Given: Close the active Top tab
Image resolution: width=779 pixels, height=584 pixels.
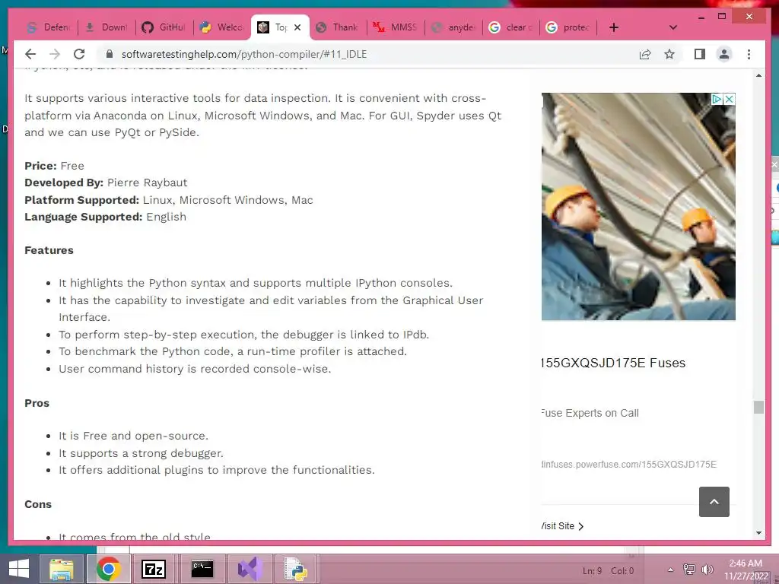Looking at the screenshot, I should point(297,27).
